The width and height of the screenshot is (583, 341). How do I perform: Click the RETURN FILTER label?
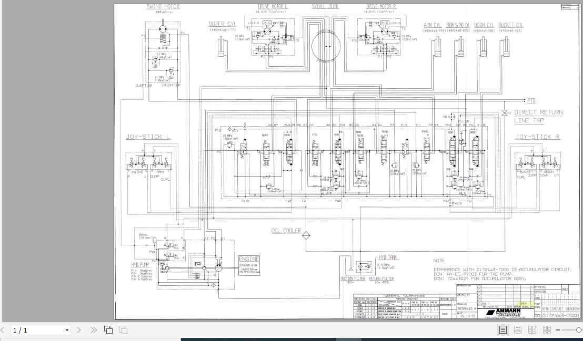coord(381,278)
